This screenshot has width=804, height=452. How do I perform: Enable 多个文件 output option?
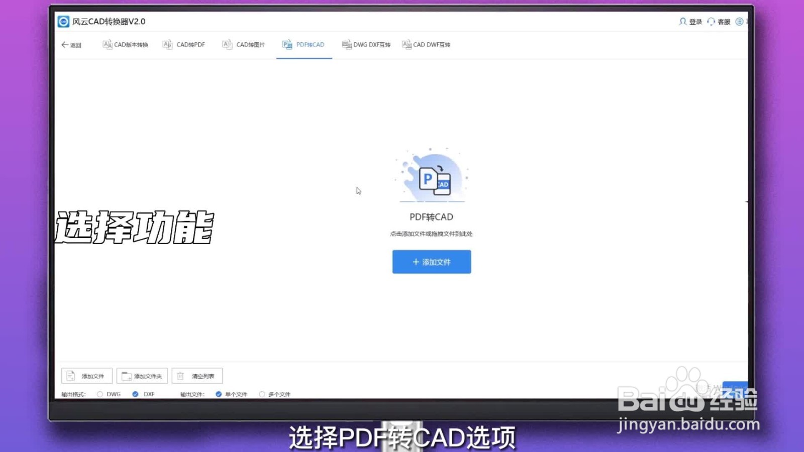[261, 394]
